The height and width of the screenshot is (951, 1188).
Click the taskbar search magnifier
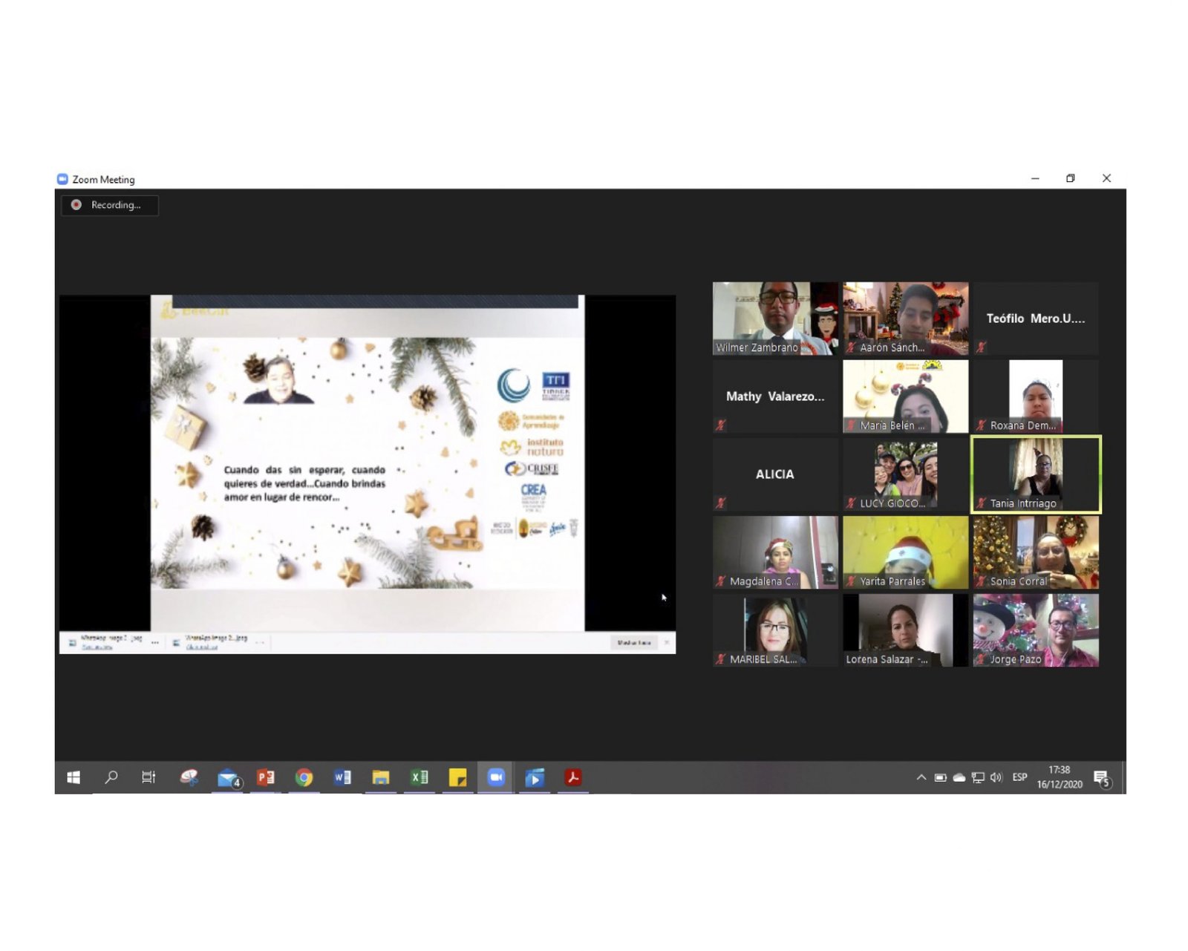111,777
